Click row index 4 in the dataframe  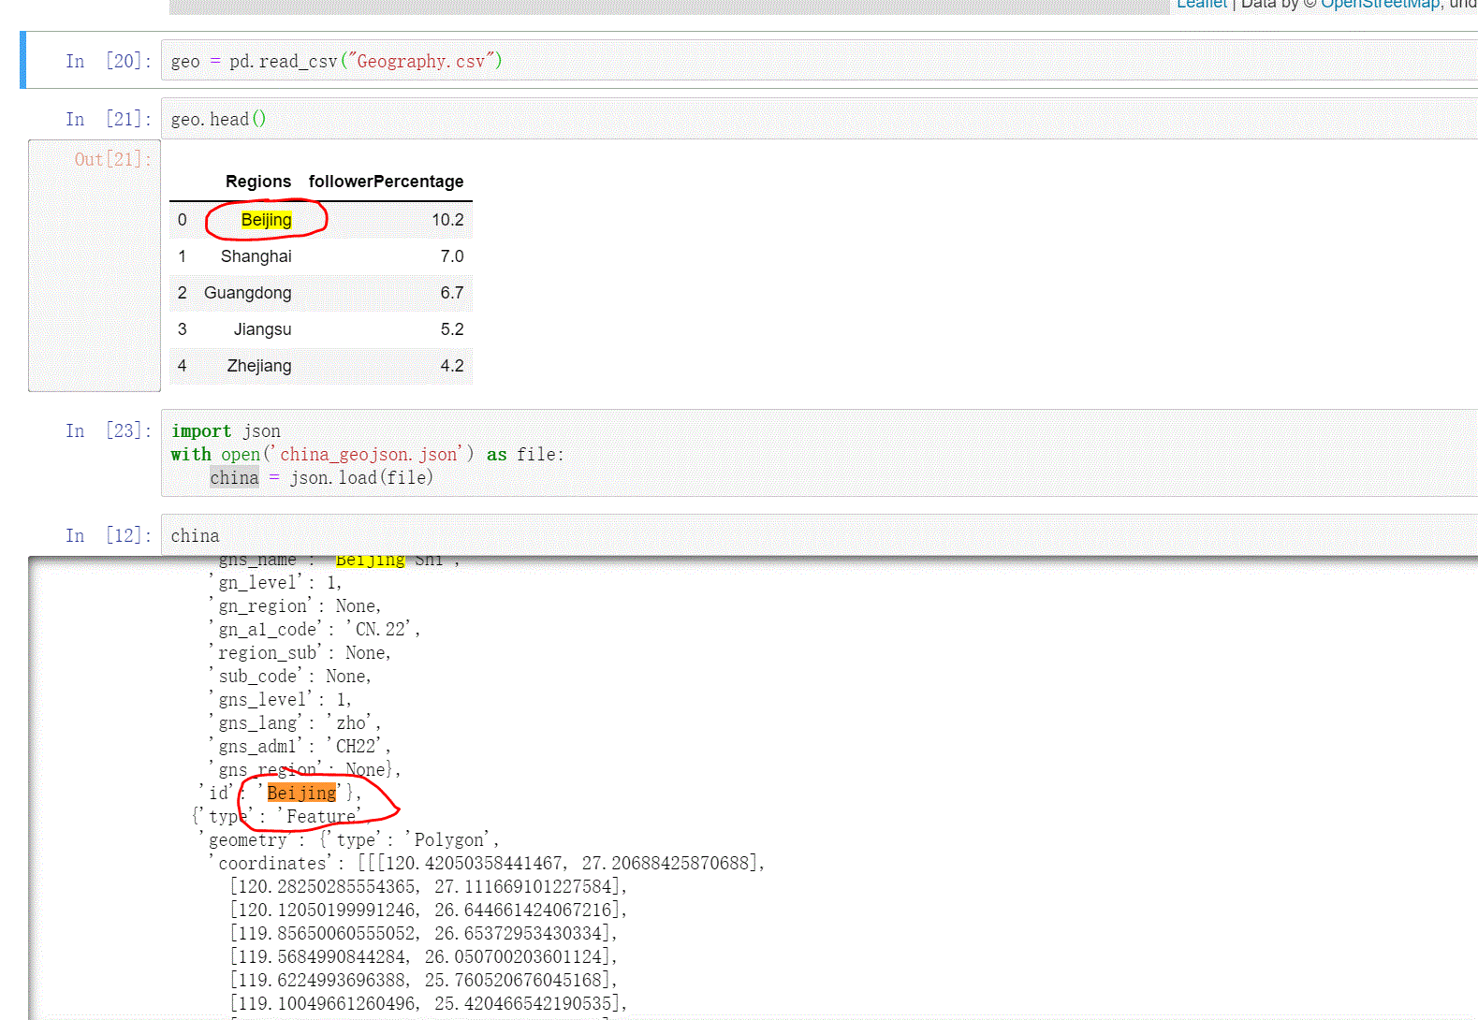pyautogui.click(x=182, y=366)
